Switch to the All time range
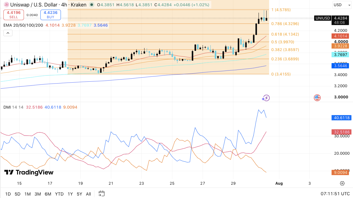Viewport: 353px width, 198px height. [89, 194]
